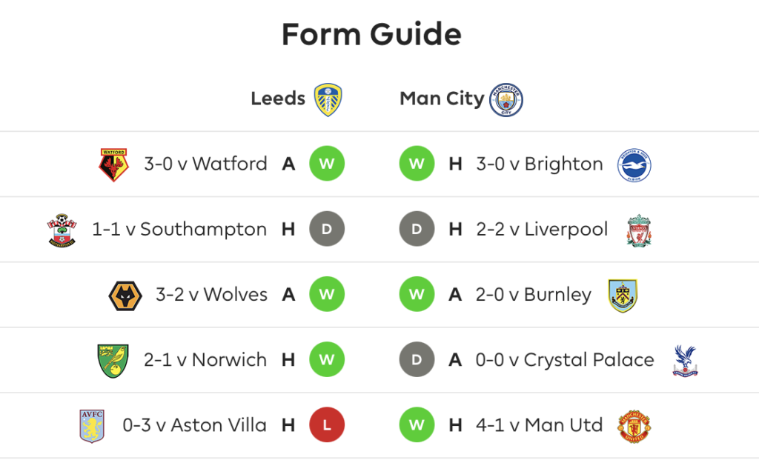Click the Aston Villa crest
The image size is (759, 460).
(92, 426)
